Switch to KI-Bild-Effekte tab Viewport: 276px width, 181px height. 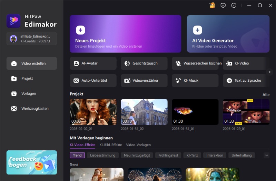111,145
